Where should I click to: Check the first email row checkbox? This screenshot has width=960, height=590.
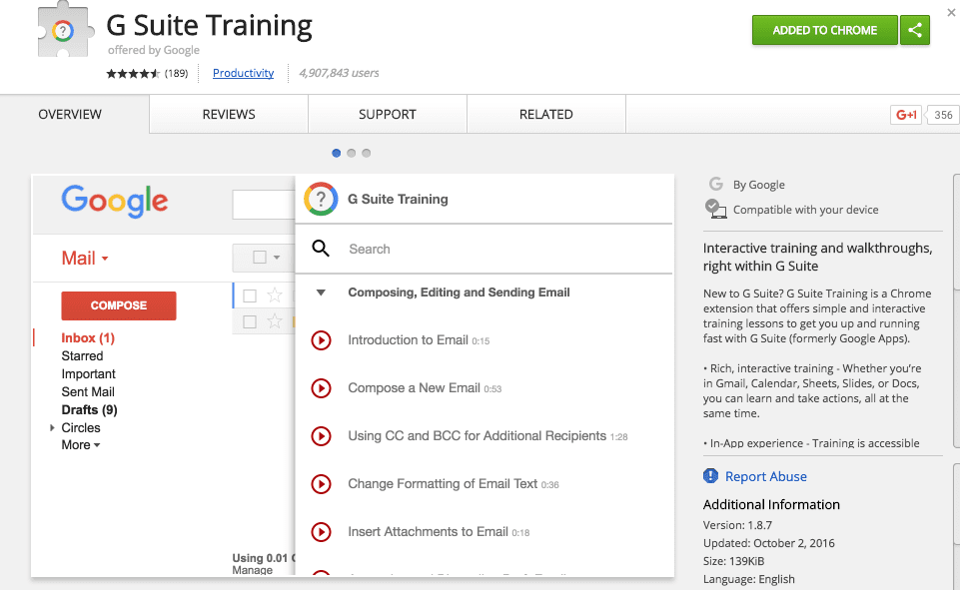250,296
